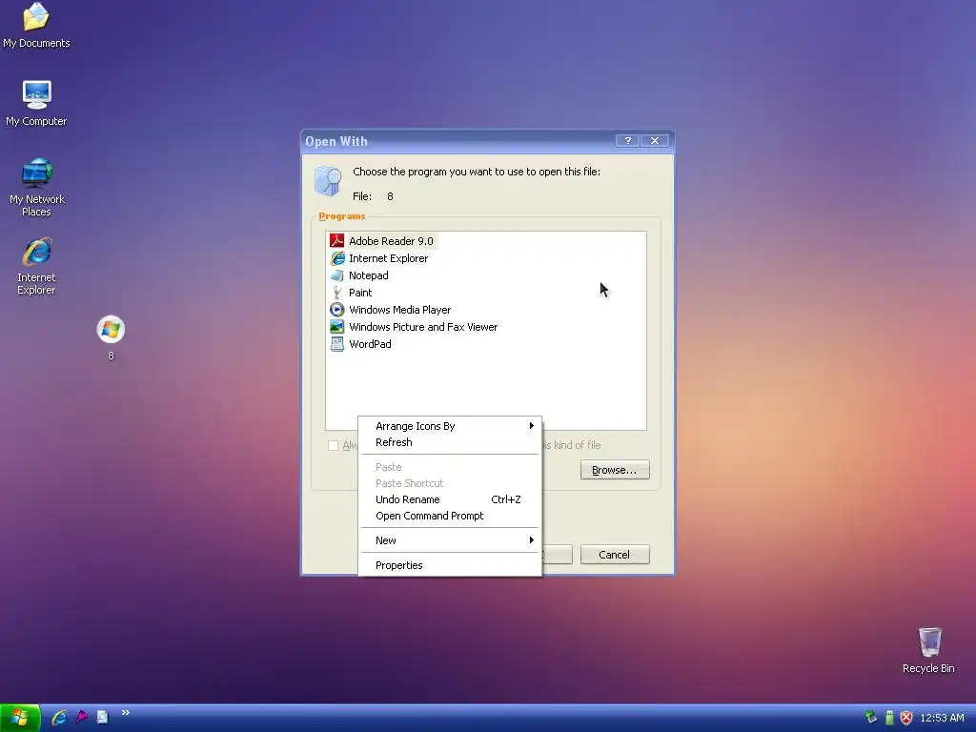Click the WordPad text label
The height and width of the screenshot is (732, 976).
[370, 344]
